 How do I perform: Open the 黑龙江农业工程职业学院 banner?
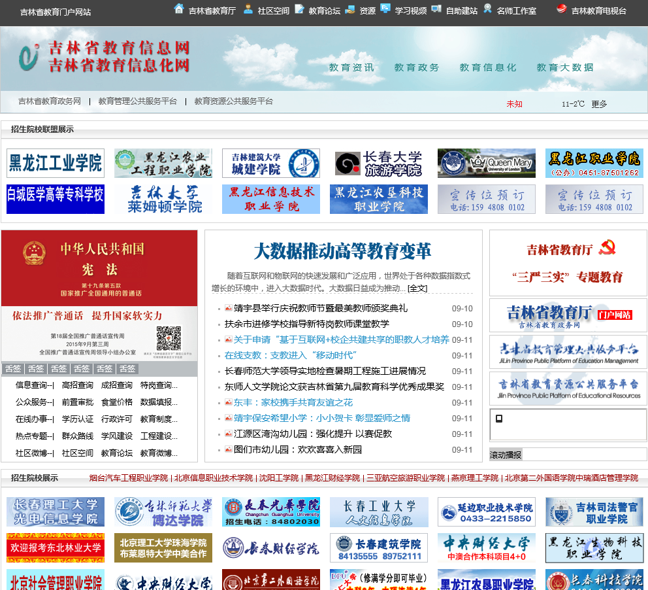(x=163, y=163)
